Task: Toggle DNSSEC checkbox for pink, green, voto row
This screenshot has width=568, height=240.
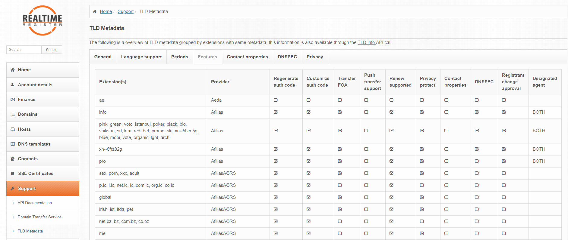Action: click(x=477, y=131)
